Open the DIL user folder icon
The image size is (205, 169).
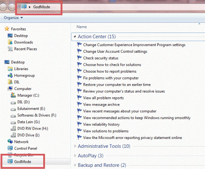click(x=10, y=82)
